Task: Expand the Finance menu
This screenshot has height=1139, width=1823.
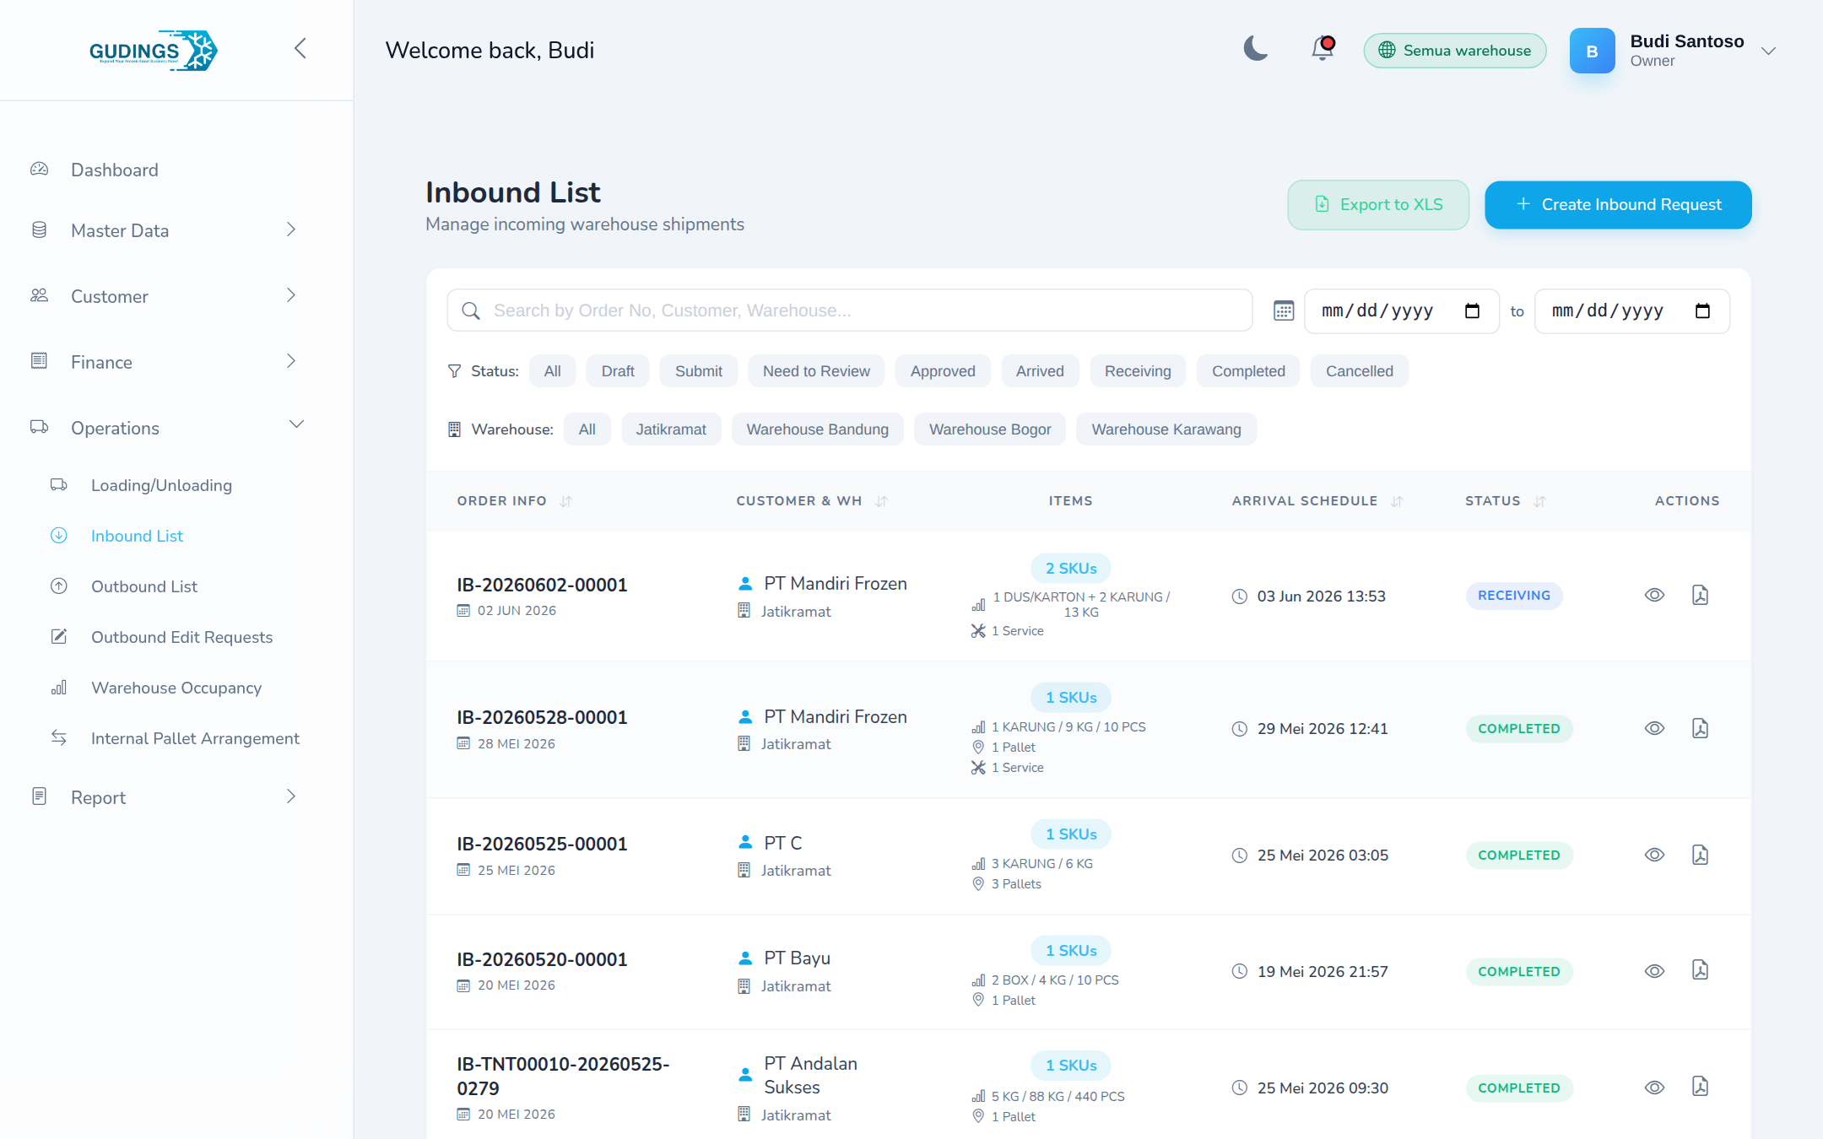Action: [165, 362]
